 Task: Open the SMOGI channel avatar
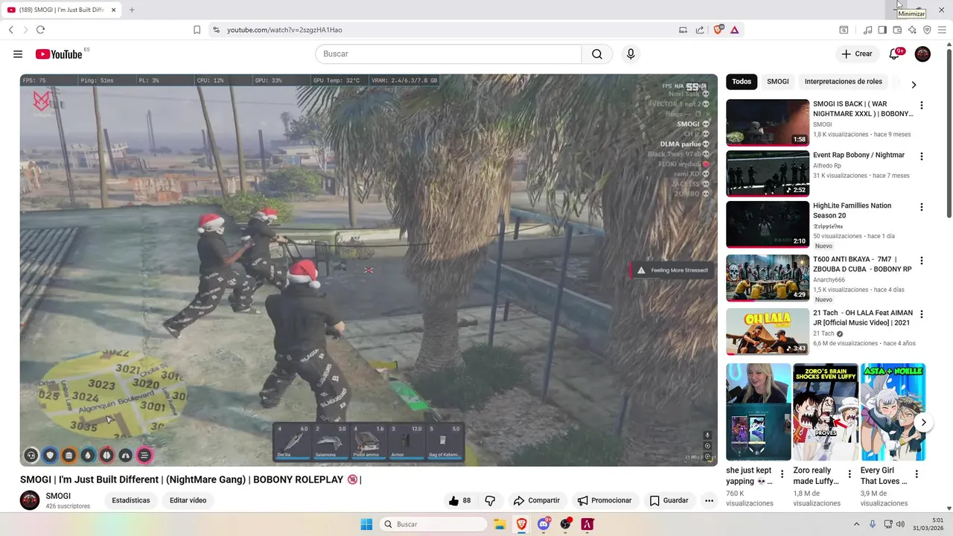click(30, 500)
